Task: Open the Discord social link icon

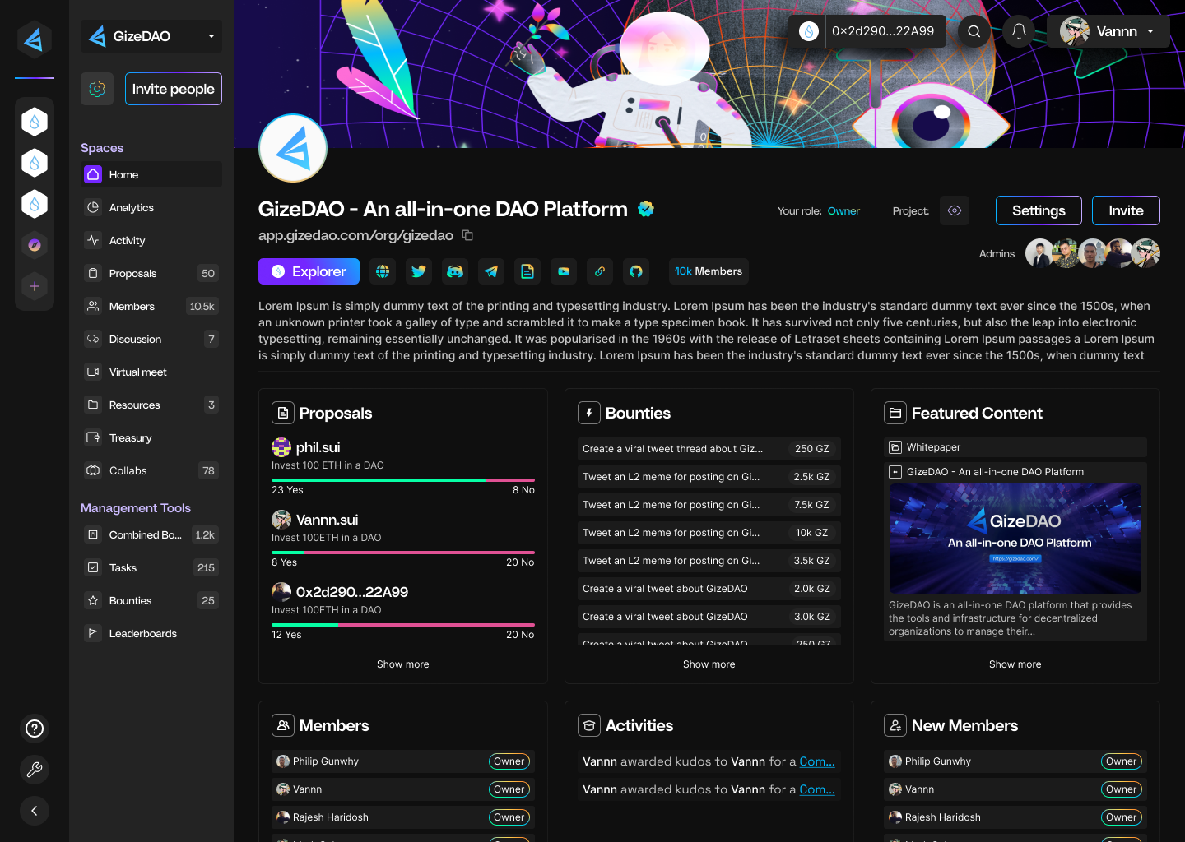Action: pyautogui.click(x=455, y=271)
